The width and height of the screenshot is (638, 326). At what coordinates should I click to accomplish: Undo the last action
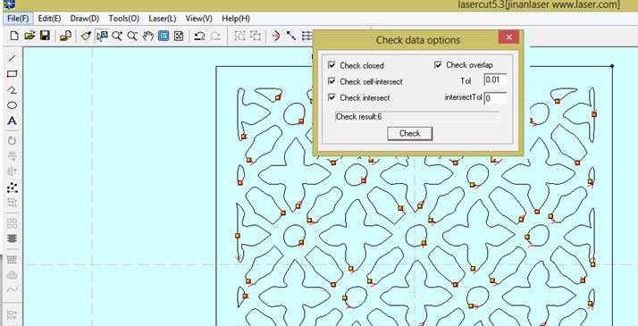pyautogui.click(x=199, y=37)
